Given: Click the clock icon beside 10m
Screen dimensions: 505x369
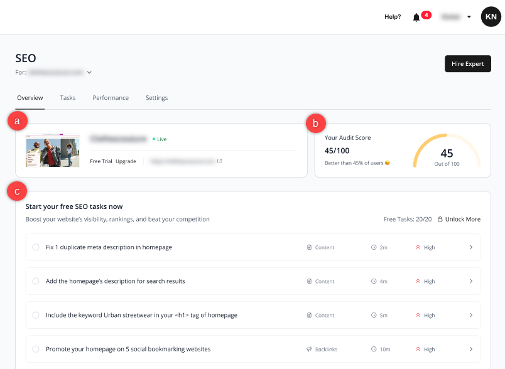Looking at the screenshot, I should (x=374, y=349).
